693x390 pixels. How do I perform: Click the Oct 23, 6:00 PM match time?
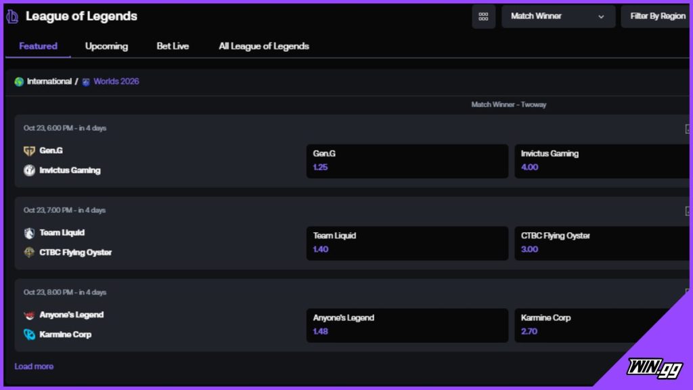point(65,128)
